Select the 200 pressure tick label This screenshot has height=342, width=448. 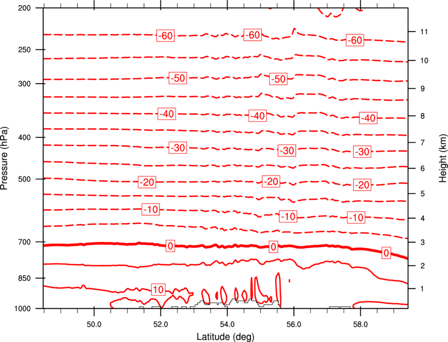tap(24, 8)
